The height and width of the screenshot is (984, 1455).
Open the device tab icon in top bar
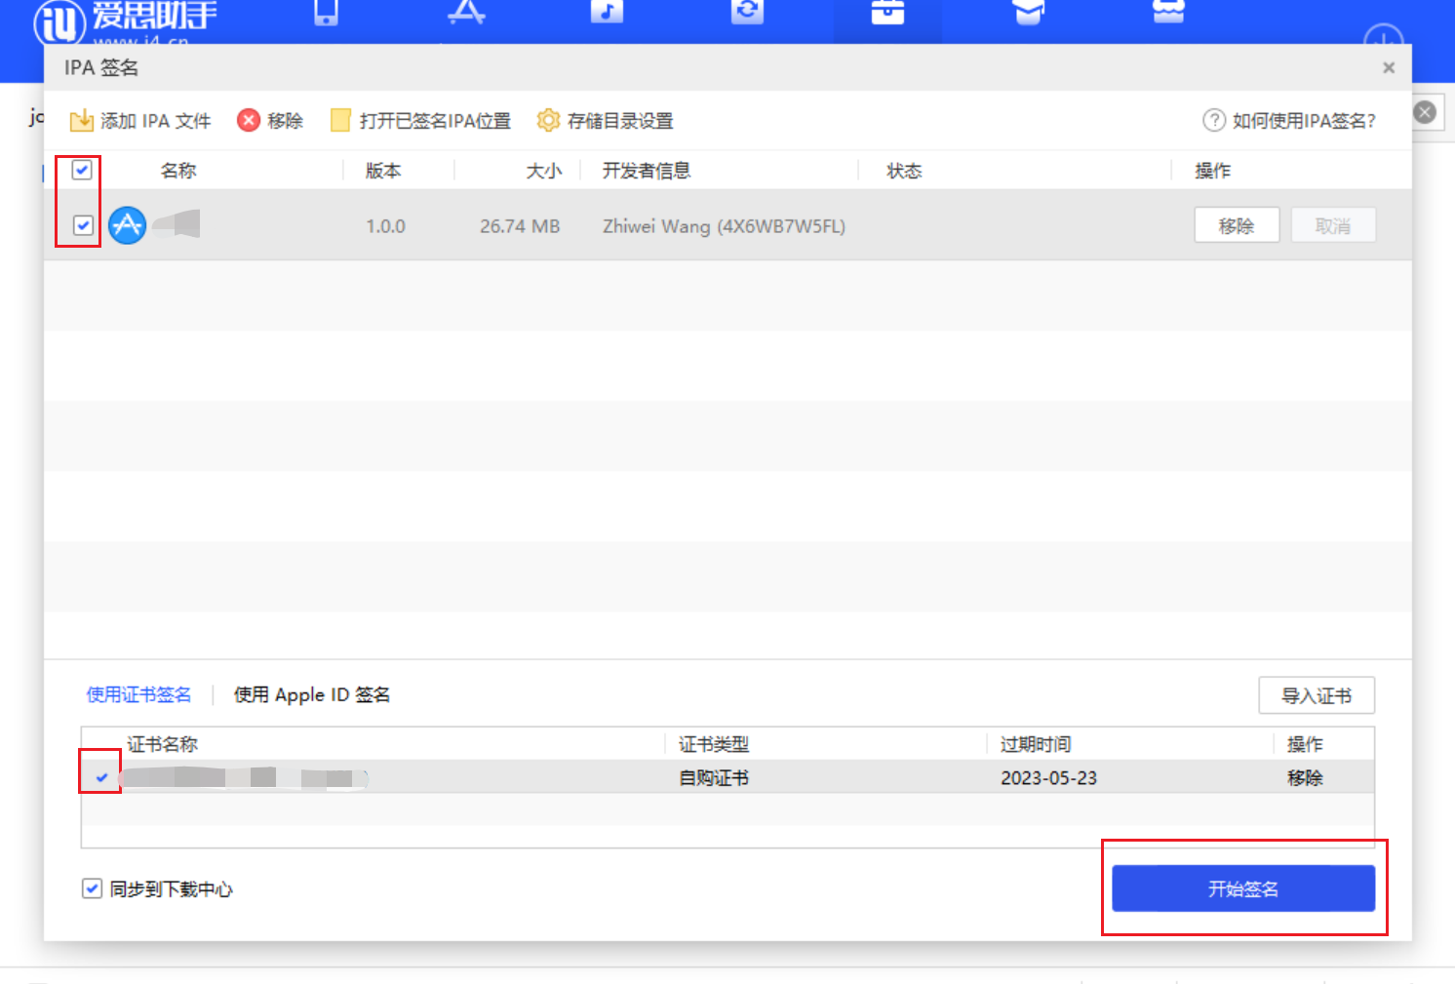(326, 12)
